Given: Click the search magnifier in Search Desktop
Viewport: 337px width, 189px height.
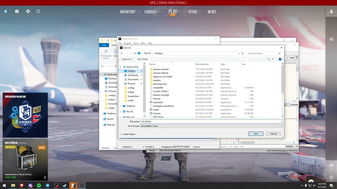Looking at the screenshot, I should (279, 53).
